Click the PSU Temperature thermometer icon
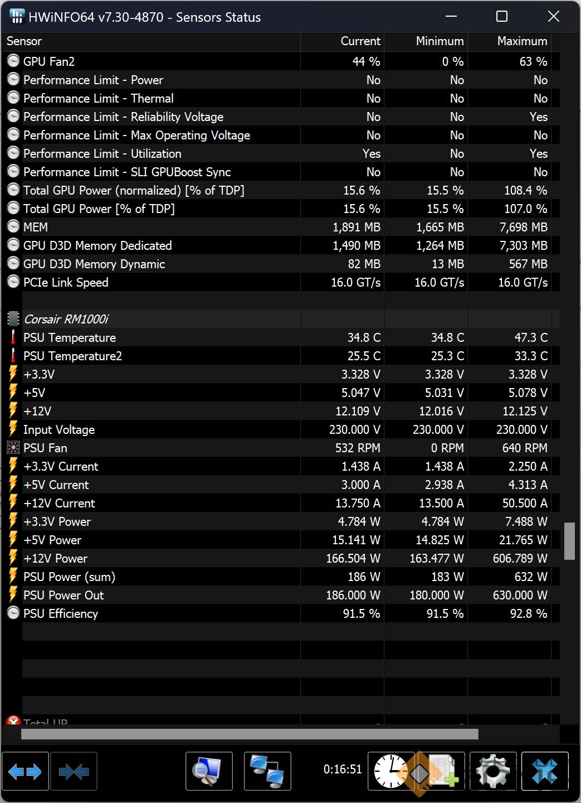Image resolution: width=581 pixels, height=803 pixels. click(x=13, y=338)
